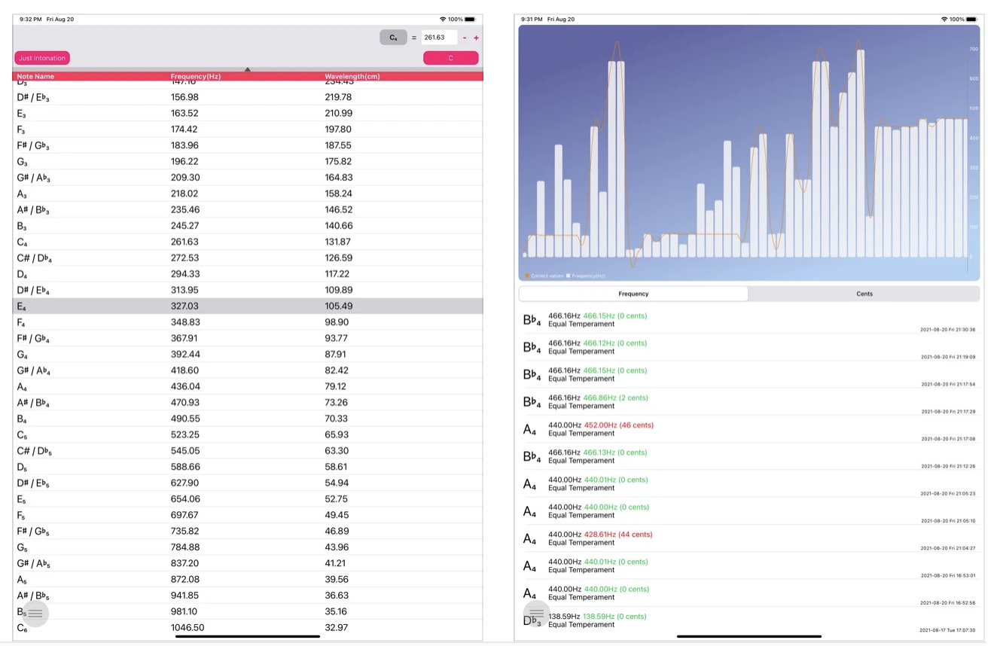Select the highlighted E₄ row at 327.03 Hz
Screen dimensions: 997x646
coord(248,306)
